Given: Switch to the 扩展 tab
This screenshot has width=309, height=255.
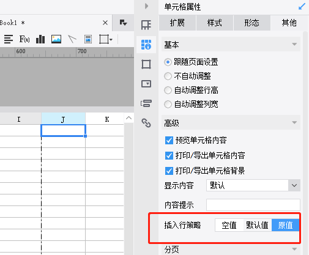Looking at the screenshot, I should pos(177,23).
